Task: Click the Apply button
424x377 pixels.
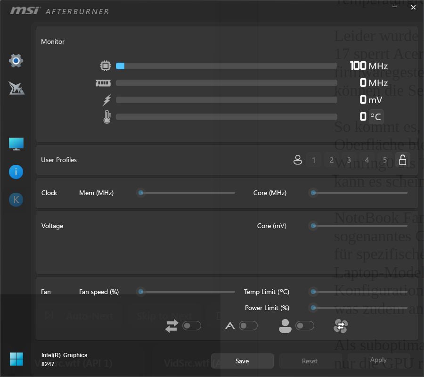Action: point(378,360)
